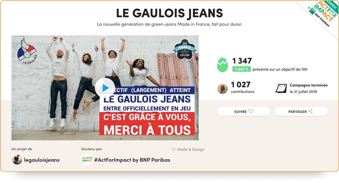Open the #ActForImpact by BNP Paribas link
339x183 pixels.
point(132,160)
